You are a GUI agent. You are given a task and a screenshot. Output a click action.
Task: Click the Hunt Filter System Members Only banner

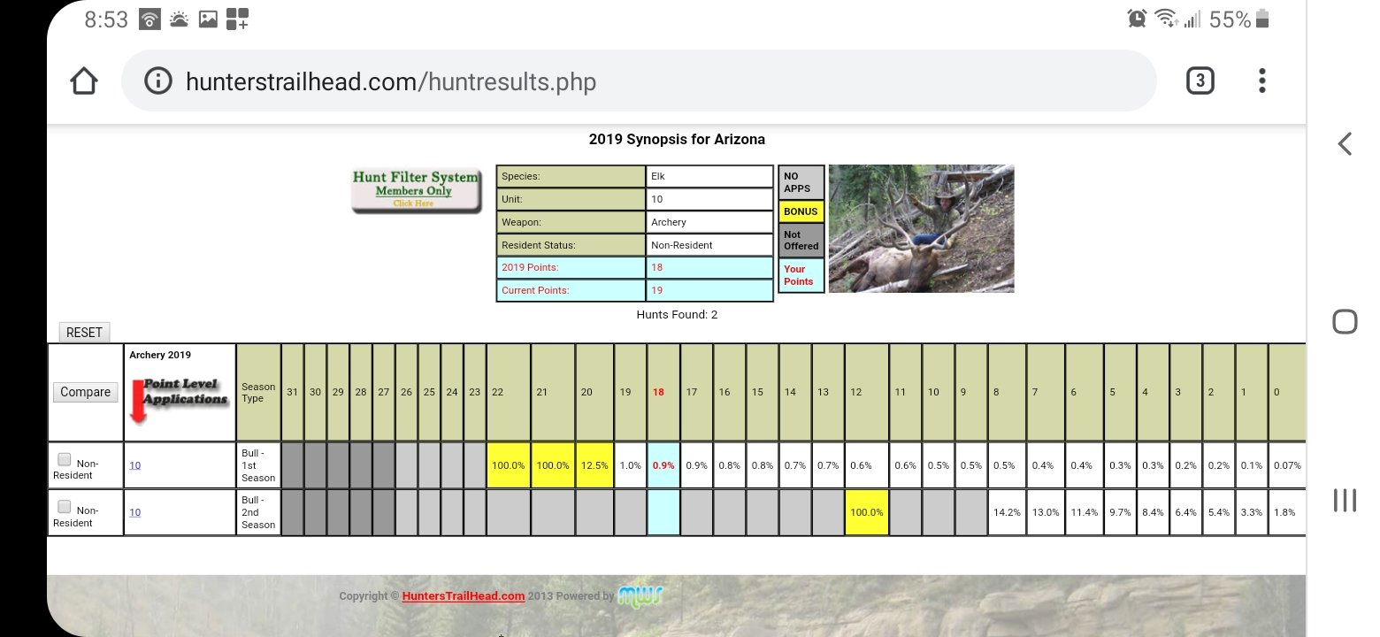pyautogui.click(x=416, y=190)
